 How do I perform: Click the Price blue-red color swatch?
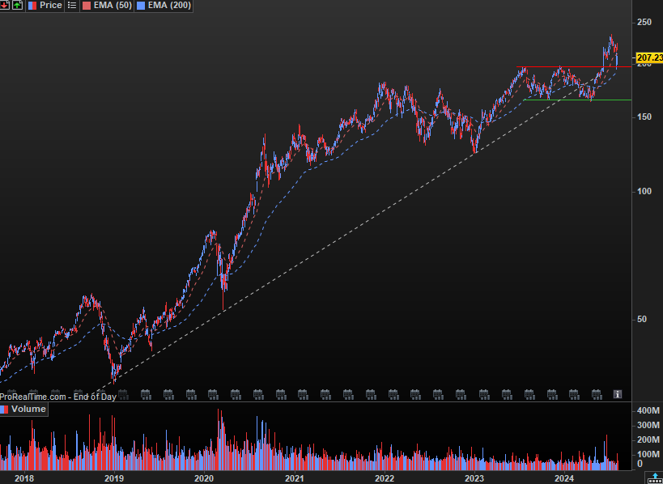[x=32, y=6]
